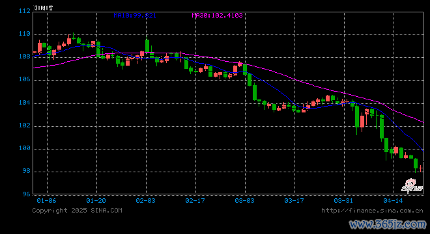The height and width of the screenshot is (234, 430).
Task: Click the 112 price axis label
Action: click(25, 11)
